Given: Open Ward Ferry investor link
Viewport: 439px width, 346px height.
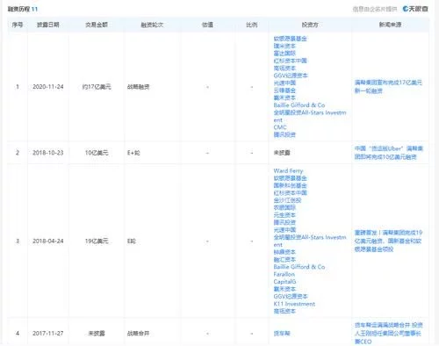Looking at the screenshot, I should tap(288, 170).
